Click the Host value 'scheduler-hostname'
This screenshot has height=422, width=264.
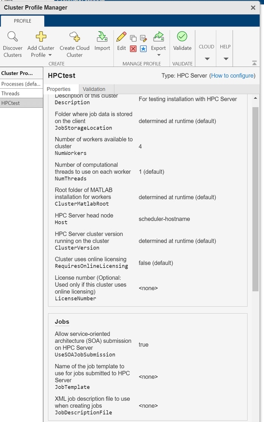pos(164,219)
